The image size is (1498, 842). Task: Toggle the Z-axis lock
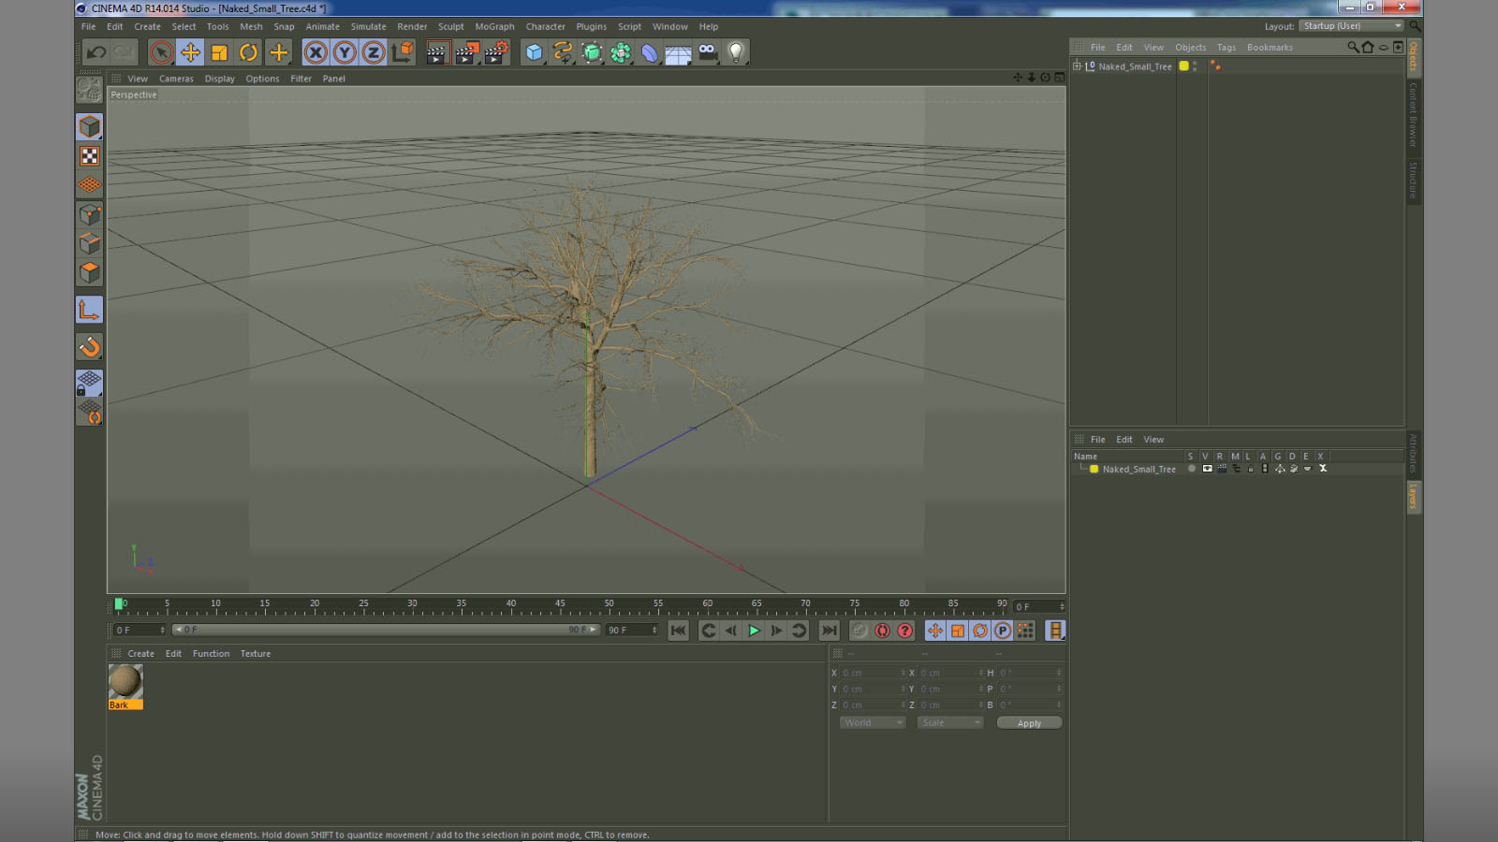[374, 52]
